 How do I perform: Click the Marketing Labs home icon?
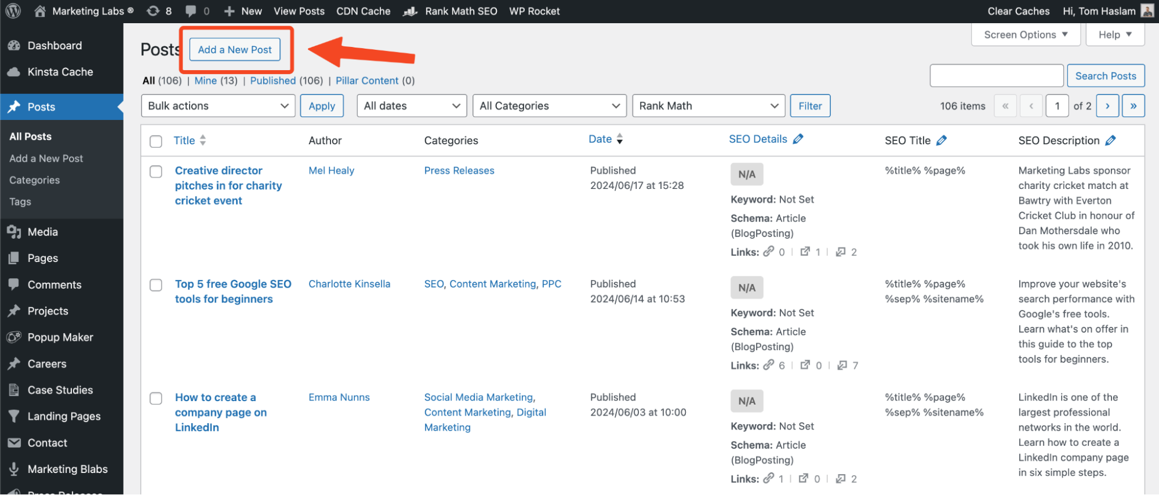(x=40, y=11)
